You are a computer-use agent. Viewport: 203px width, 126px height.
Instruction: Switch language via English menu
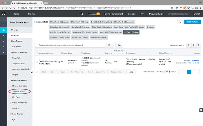coord(197,14)
